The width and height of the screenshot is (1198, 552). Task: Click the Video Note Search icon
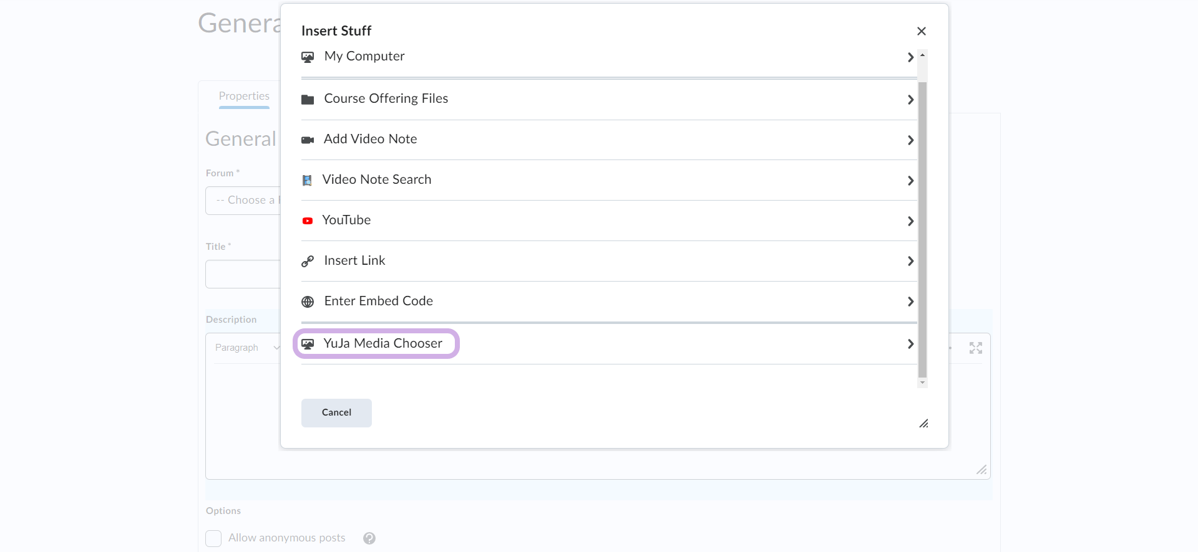click(307, 181)
